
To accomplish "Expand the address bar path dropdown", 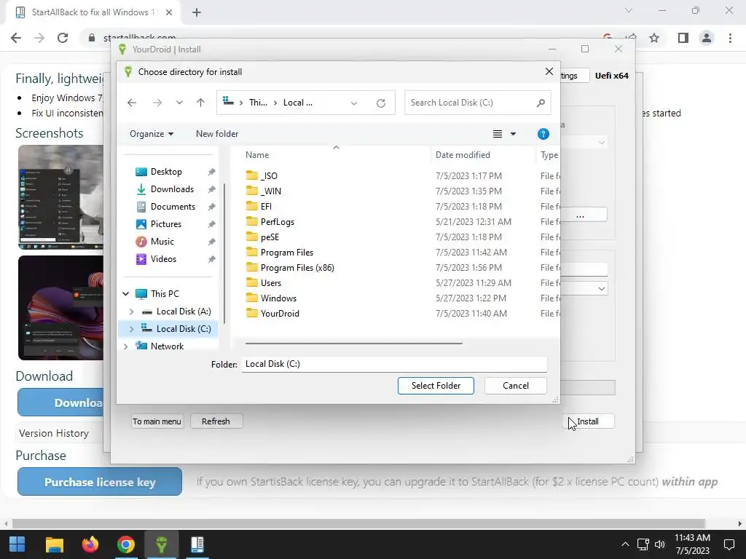I will coord(354,103).
